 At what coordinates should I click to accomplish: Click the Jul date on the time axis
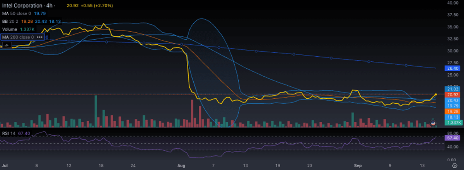coord(5,165)
